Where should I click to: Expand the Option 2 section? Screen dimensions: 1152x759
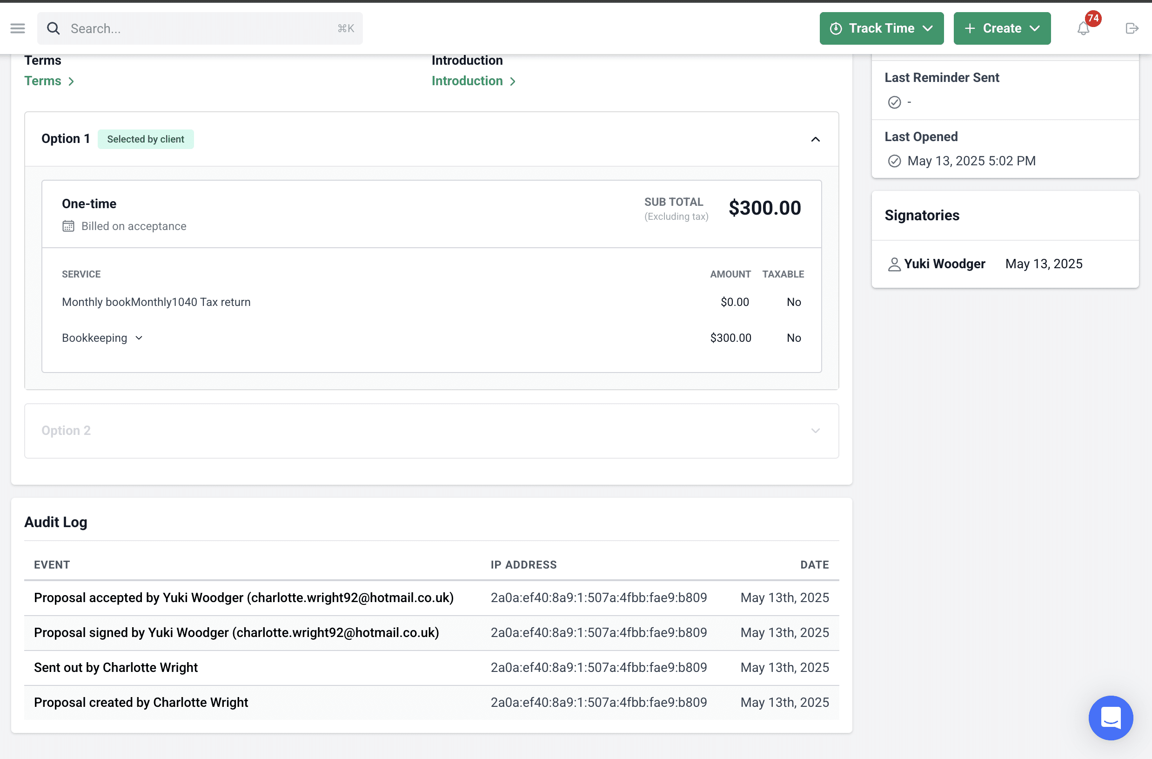pos(815,431)
